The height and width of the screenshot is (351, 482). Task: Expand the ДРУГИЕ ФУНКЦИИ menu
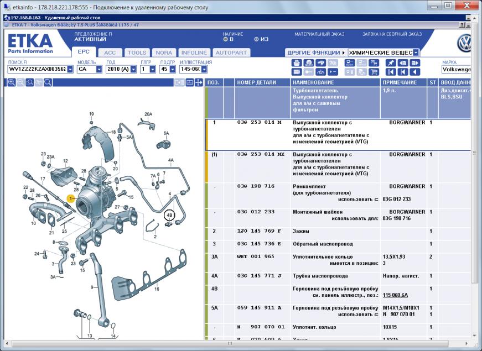coord(316,53)
